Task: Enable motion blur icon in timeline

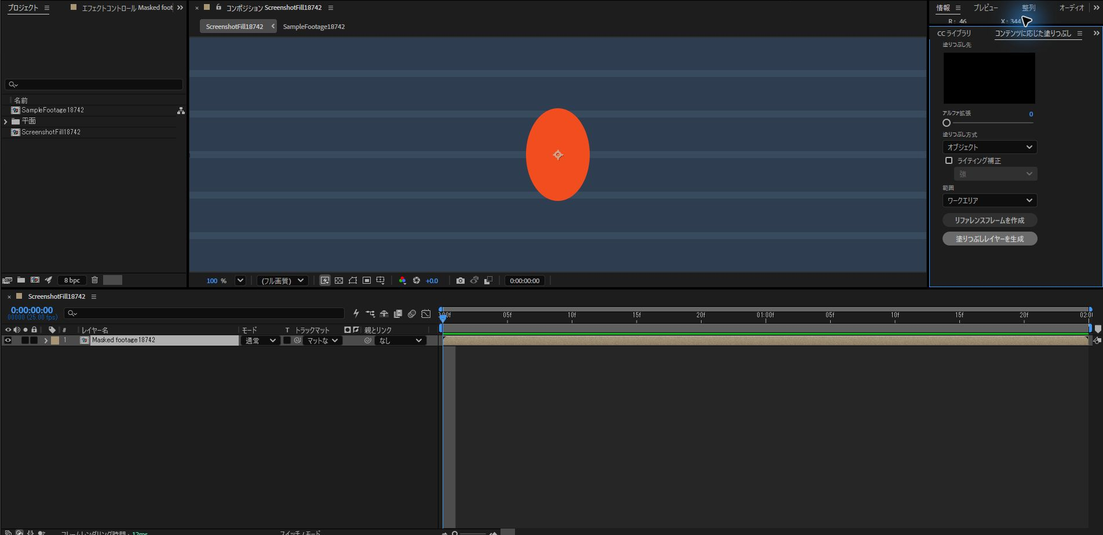Action: (x=412, y=313)
